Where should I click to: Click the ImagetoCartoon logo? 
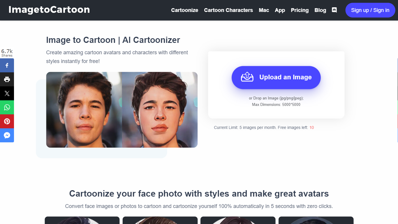(49, 10)
